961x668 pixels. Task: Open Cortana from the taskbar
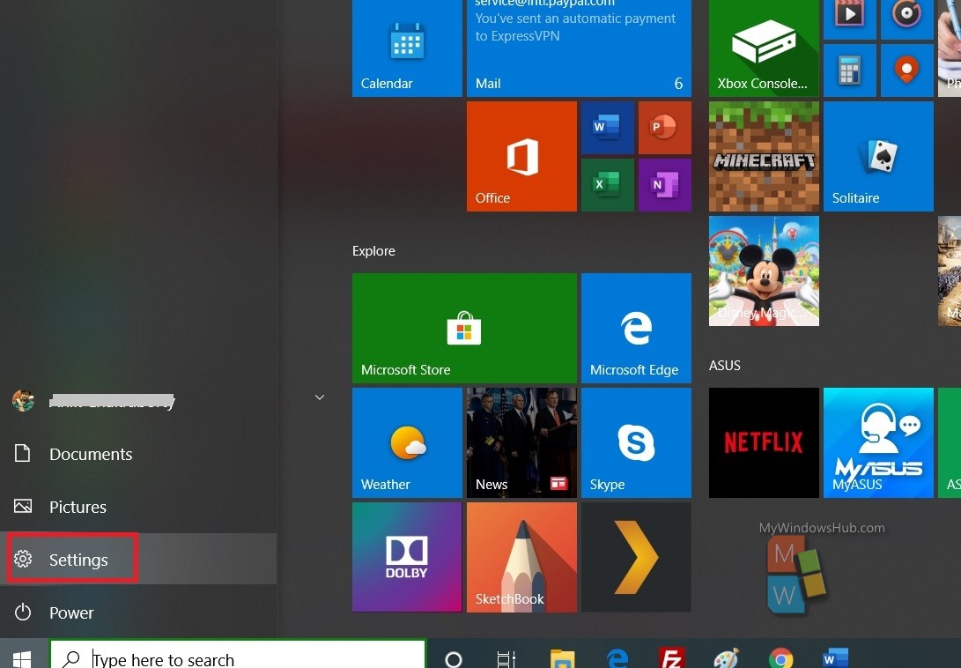(454, 659)
